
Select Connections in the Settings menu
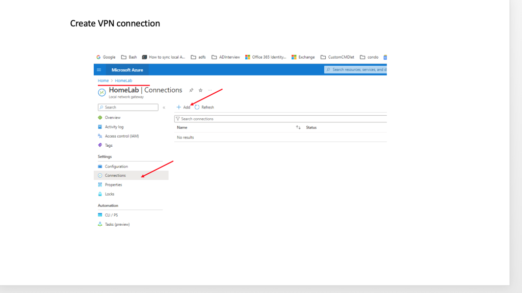tap(115, 175)
